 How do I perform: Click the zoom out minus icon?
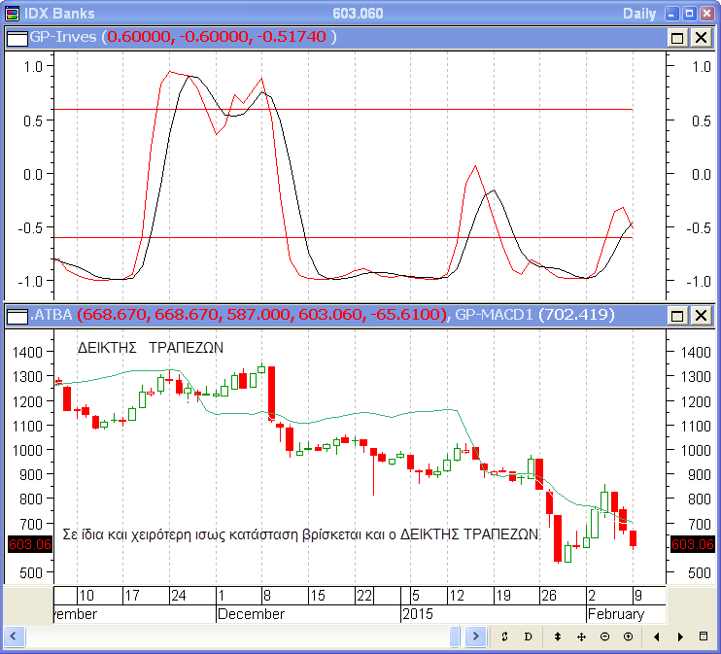[x=604, y=637]
